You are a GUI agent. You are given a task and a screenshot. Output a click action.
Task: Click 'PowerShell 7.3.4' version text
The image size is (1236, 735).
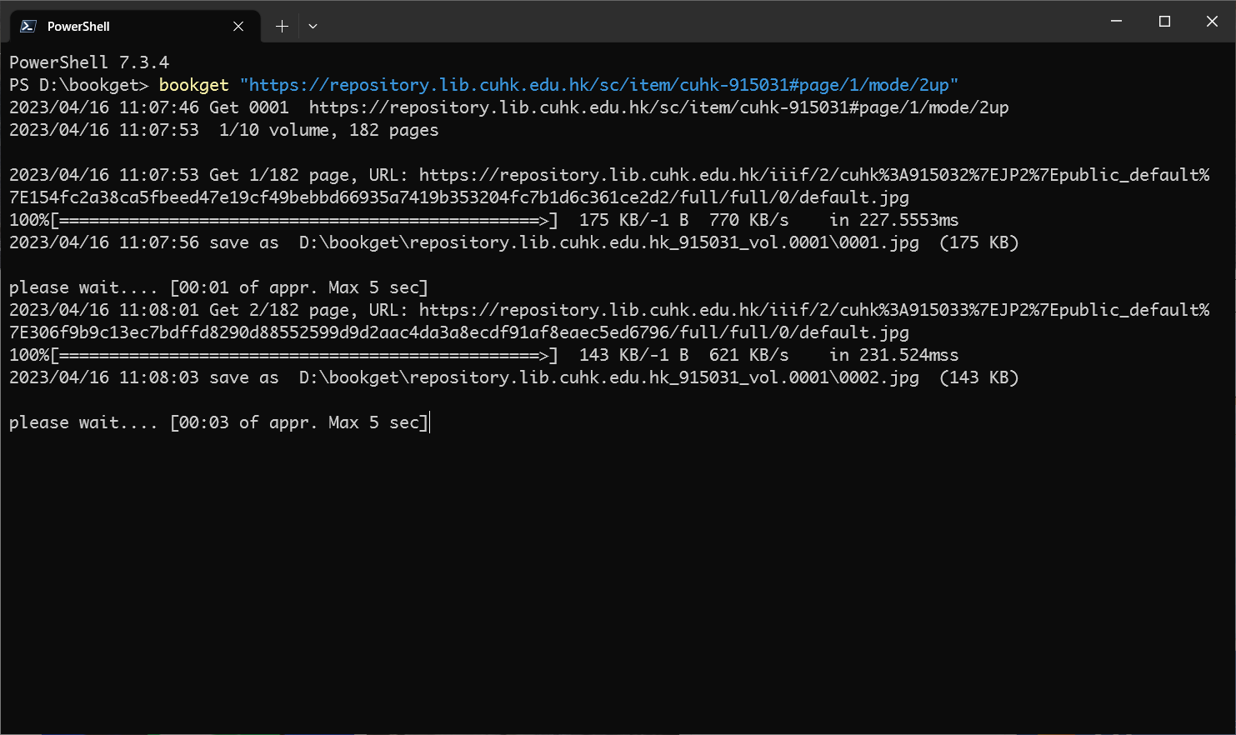(89, 62)
